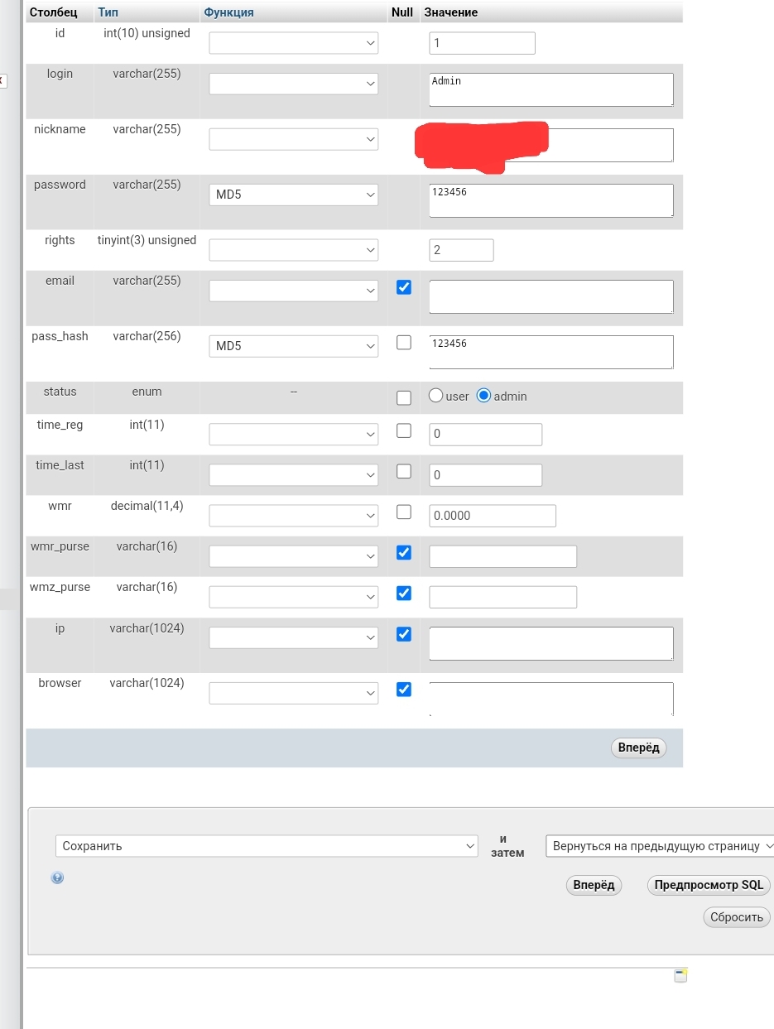Click the 'Сбросить' reset button
Image resolution: width=774 pixels, height=1029 pixels.
pyautogui.click(x=736, y=917)
